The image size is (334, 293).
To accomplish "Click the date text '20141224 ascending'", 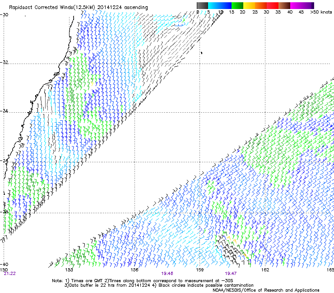I will pyautogui.click(x=122, y=8).
